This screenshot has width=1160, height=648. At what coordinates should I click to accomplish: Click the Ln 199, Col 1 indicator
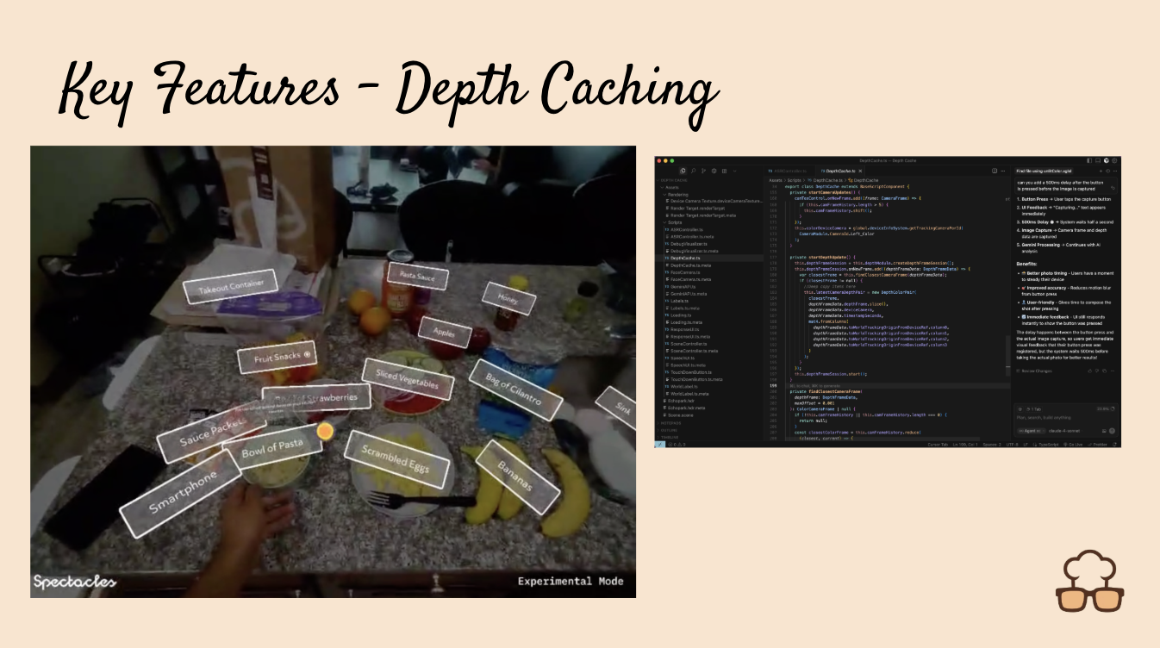pyautogui.click(x=965, y=445)
